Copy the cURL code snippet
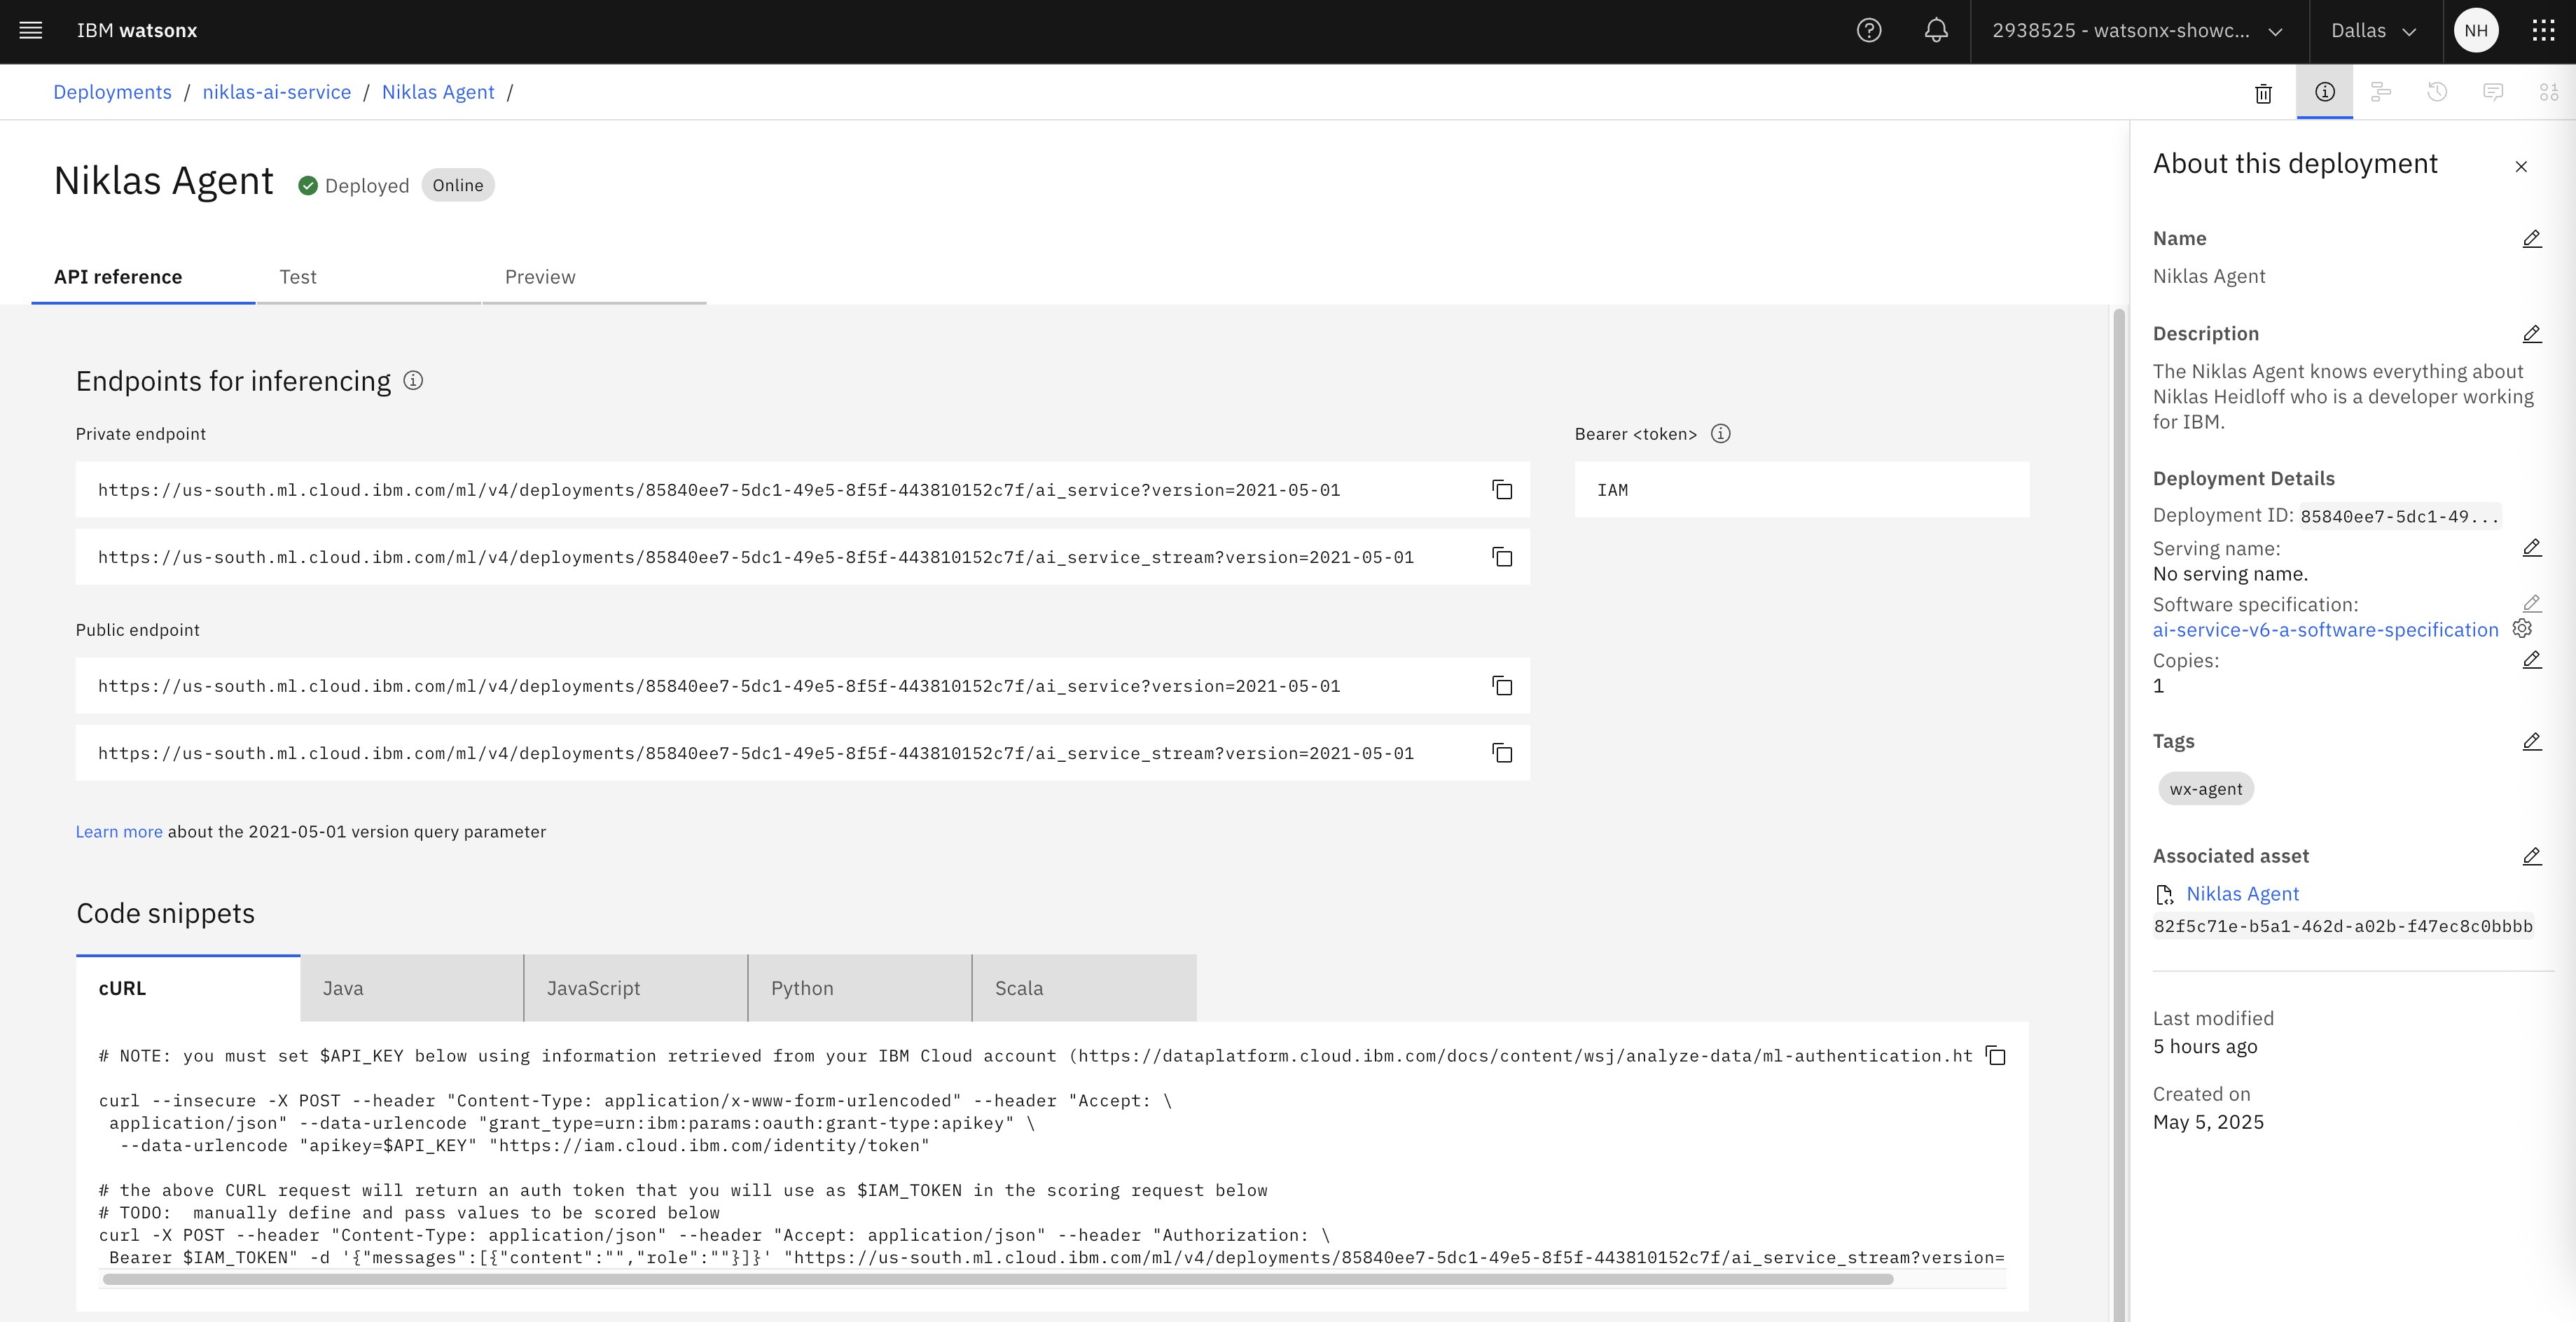 (1995, 1056)
